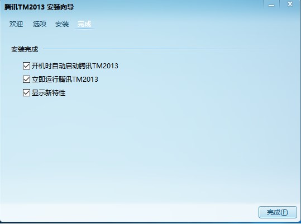Click the 完成(F) button
Image resolution: width=301 pixels, height=224 pixels.
(278, 212)
